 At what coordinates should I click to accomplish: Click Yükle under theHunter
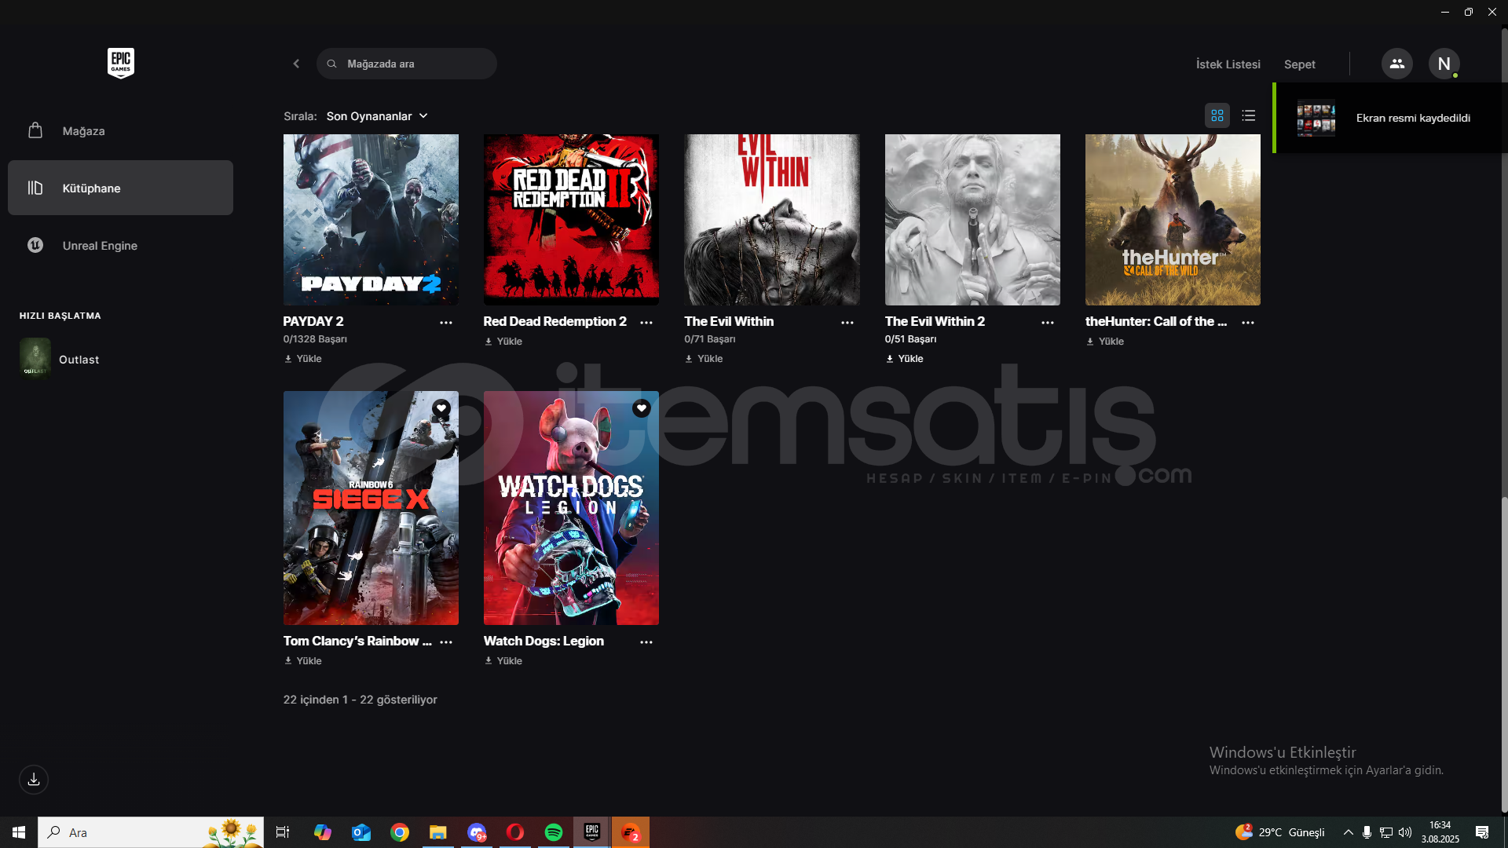point(1105,342)
